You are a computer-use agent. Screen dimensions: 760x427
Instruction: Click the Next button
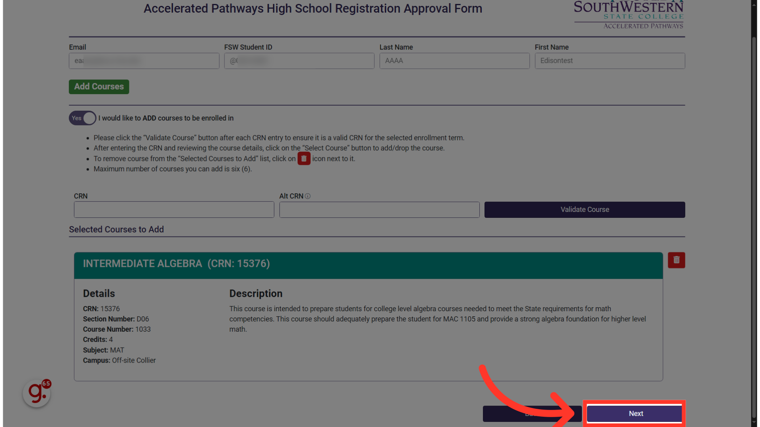tap(635, 414)
